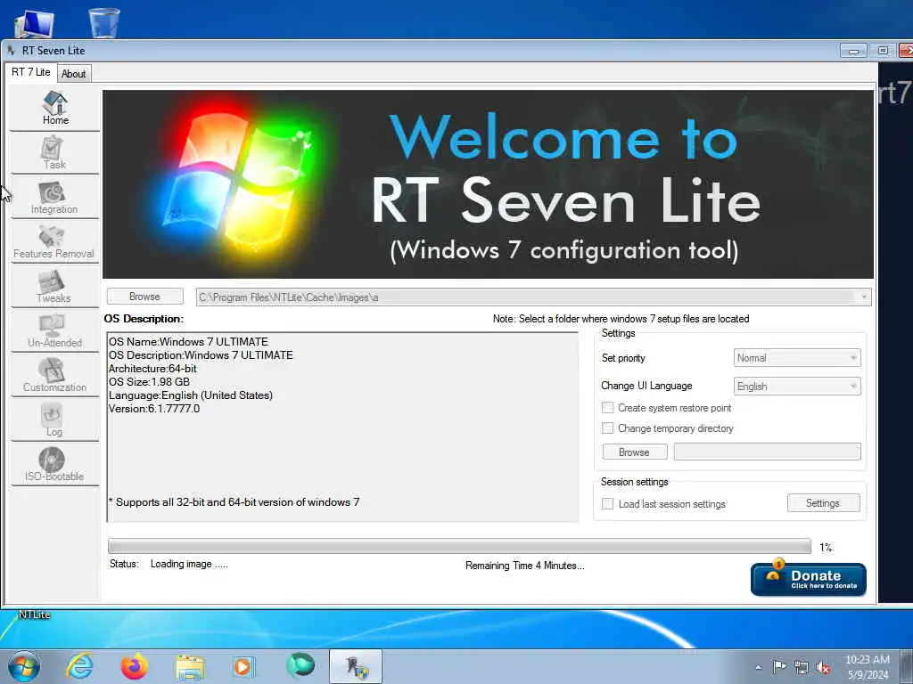Switch to the About tab
Viewport: 913px width, 684px height.
pyautogui.click(x=73, y=74)
